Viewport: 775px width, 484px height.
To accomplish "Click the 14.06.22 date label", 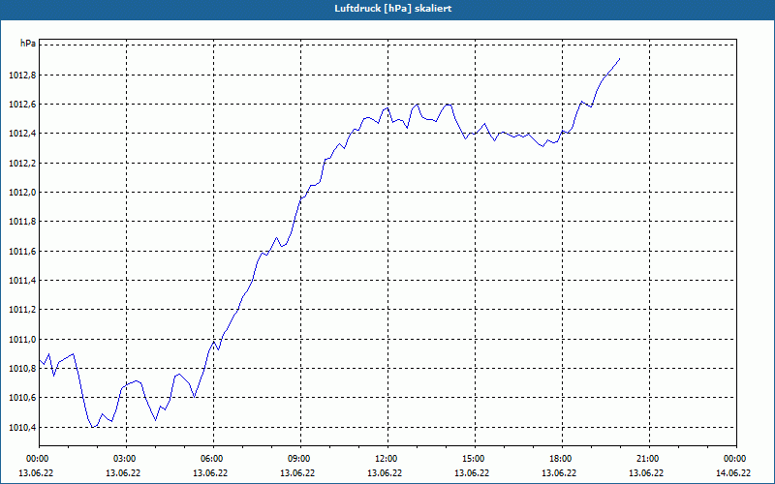I will [733, 472].
